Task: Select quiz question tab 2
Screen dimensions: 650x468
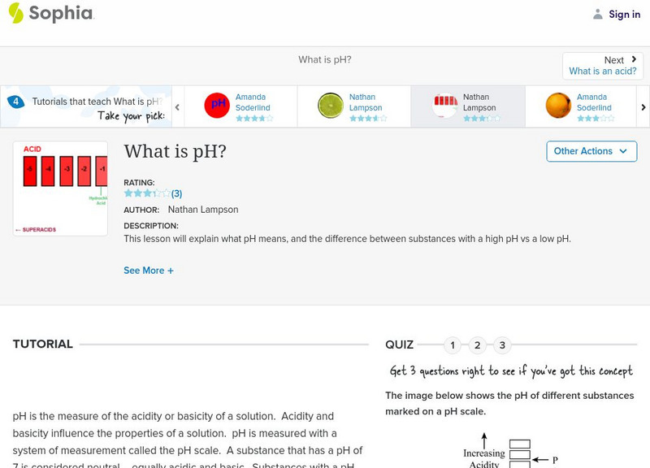Action: 478,345
